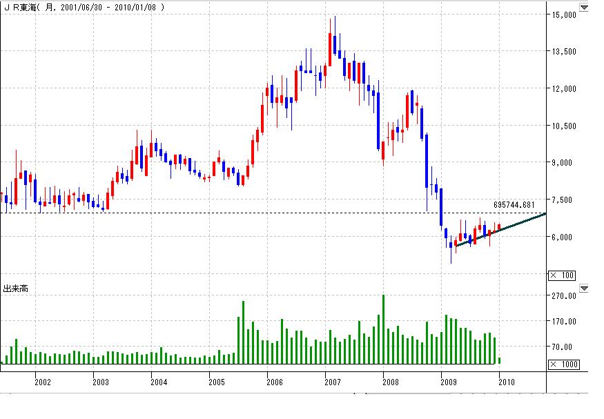Viewport: 604px width, 419px height.
Task: Open the price chart dropdown arrow
Action: point(585,8)
